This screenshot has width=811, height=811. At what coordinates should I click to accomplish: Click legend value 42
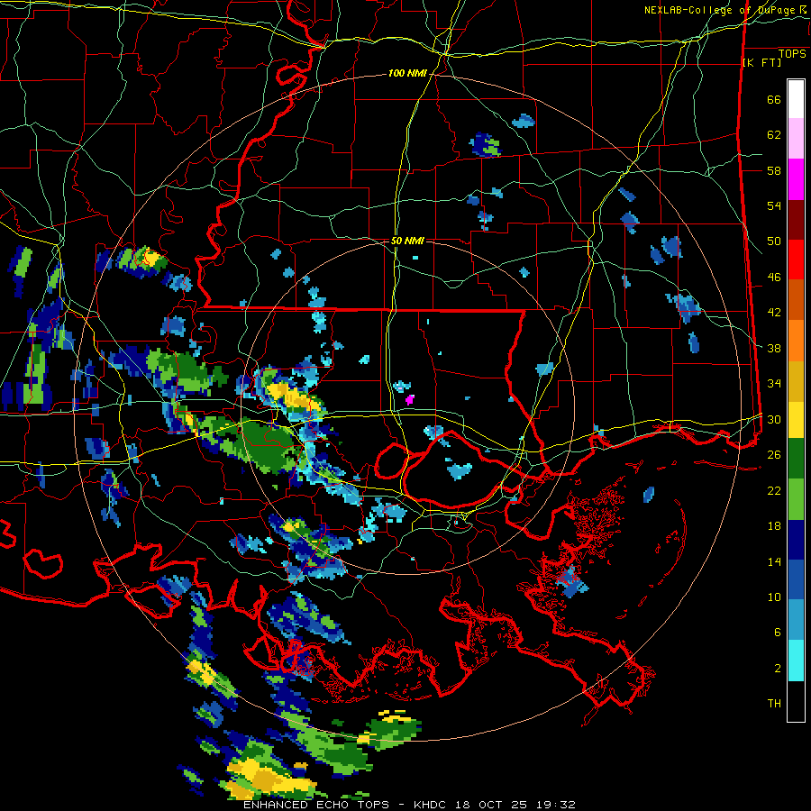(774, 313)
